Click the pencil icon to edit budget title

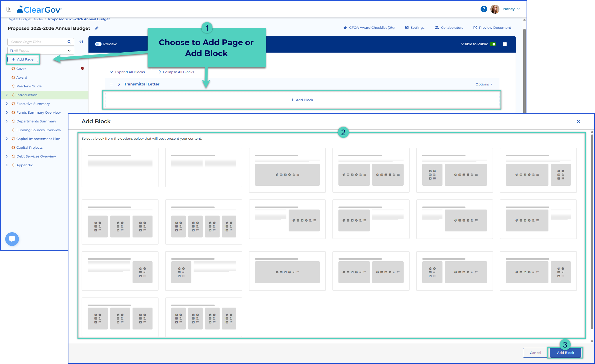[x=96, y=28]
